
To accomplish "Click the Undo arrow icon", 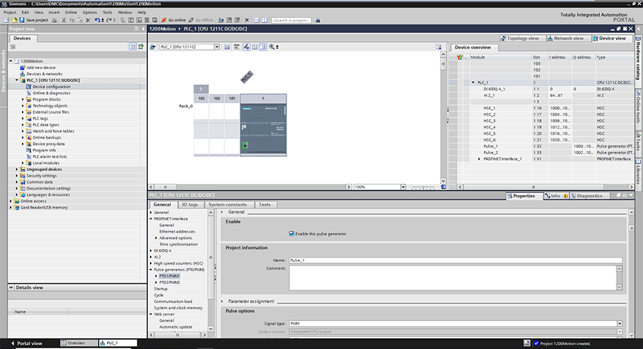I will coord(96,20).
